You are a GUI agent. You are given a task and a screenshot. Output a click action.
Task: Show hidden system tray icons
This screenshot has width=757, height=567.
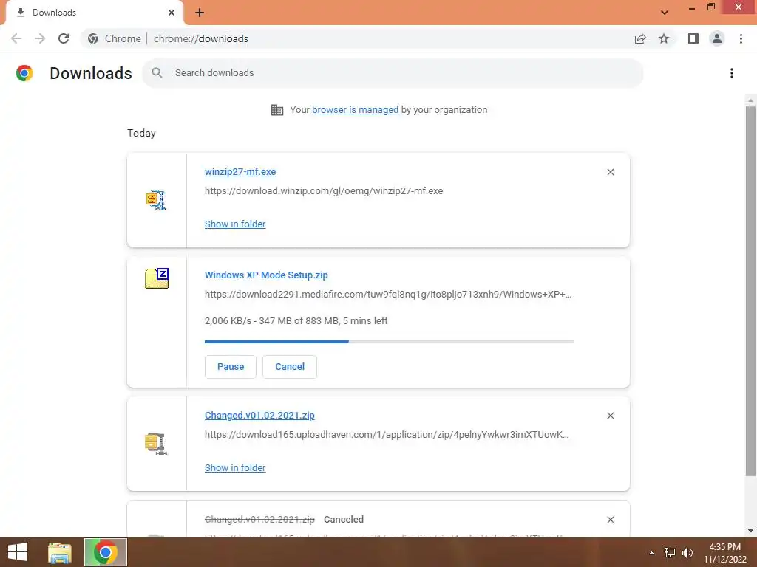coord(651,553)
